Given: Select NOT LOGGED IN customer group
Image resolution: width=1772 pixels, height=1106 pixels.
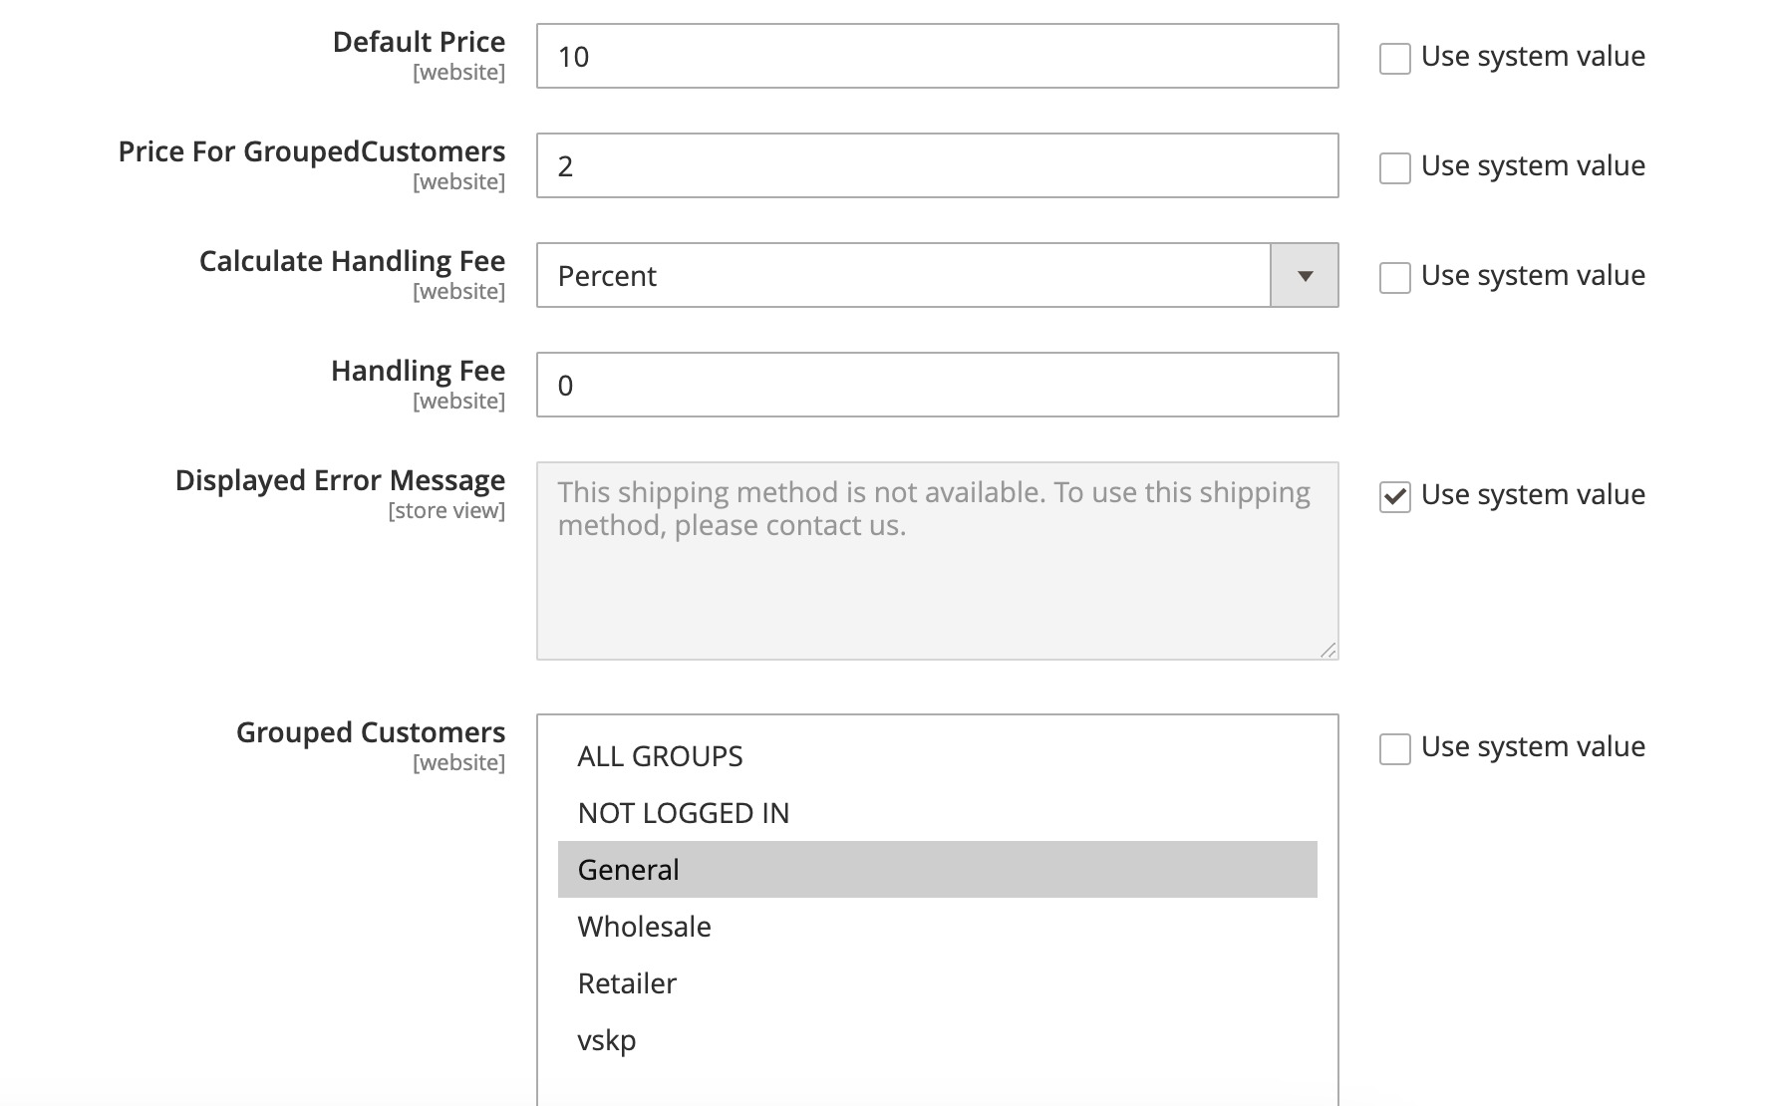Looking at the screenshot, I should pyautogui.click(x=683, y=813).
